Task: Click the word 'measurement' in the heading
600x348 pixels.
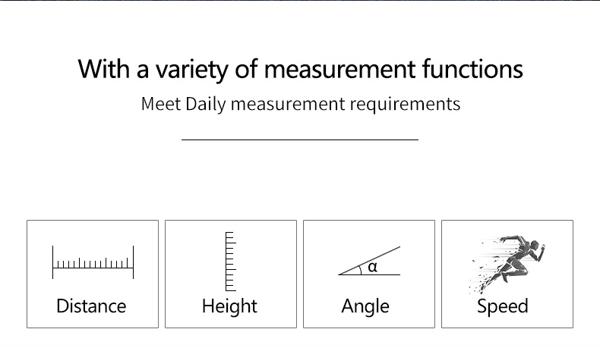Action: pyautogui.click(x=339, y=70)
